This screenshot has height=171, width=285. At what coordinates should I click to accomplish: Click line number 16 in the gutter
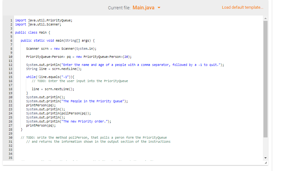[10, 81]
